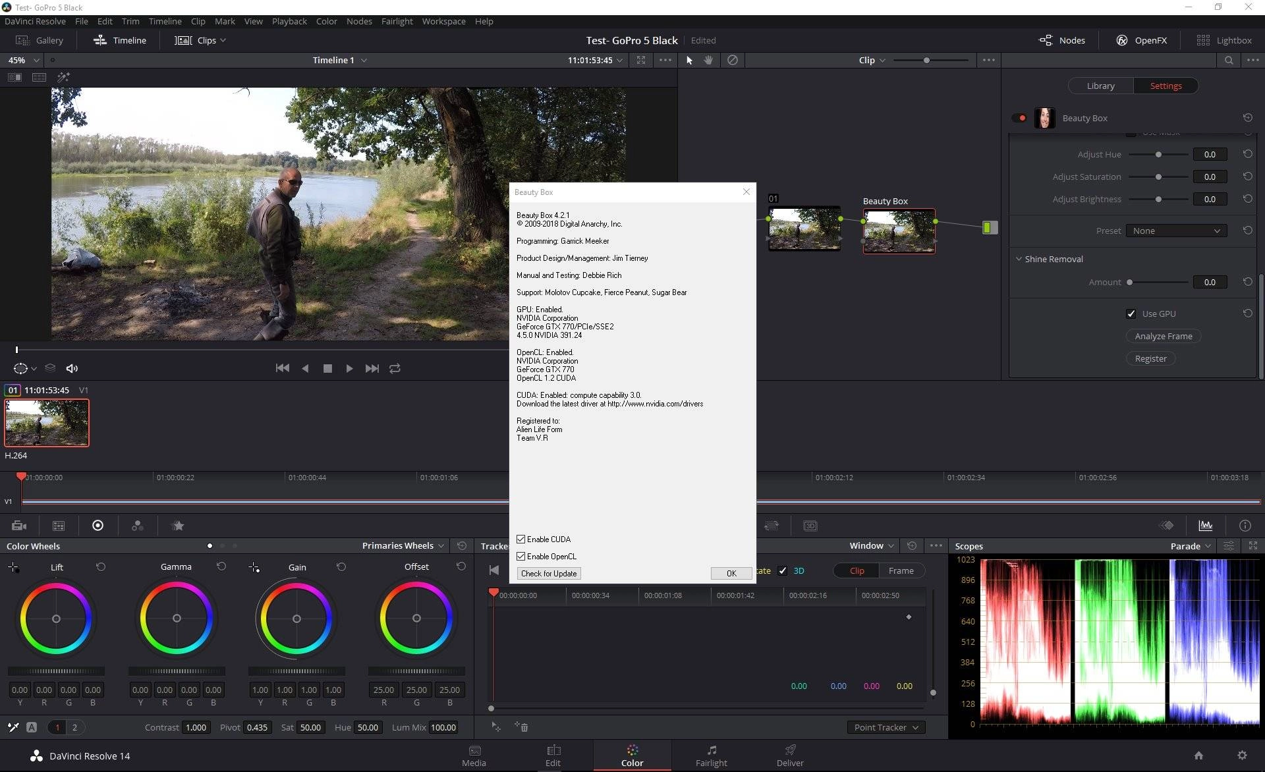
Task: Disable the Beauty Box effect toggle
Action: point(1020,118)
